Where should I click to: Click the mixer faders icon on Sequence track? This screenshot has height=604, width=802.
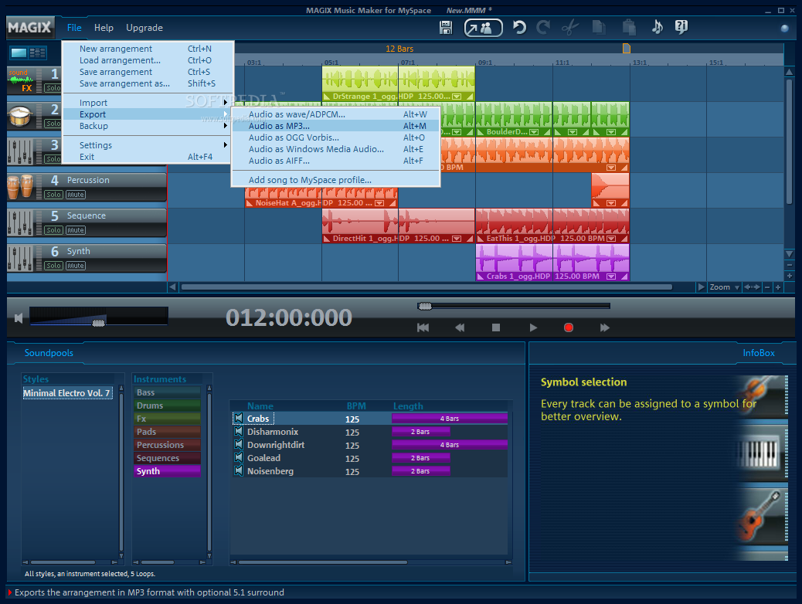point(21,223)
